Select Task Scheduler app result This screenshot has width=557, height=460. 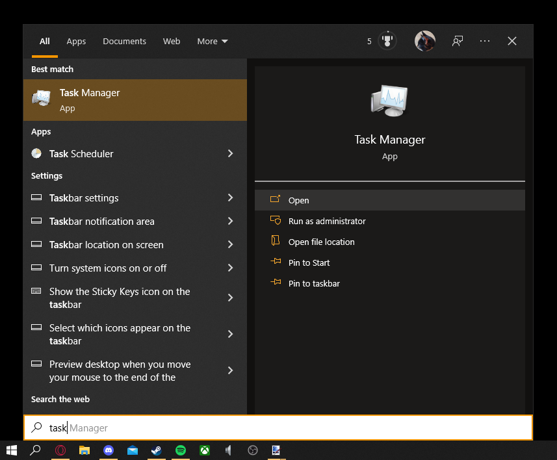(135, 153)
